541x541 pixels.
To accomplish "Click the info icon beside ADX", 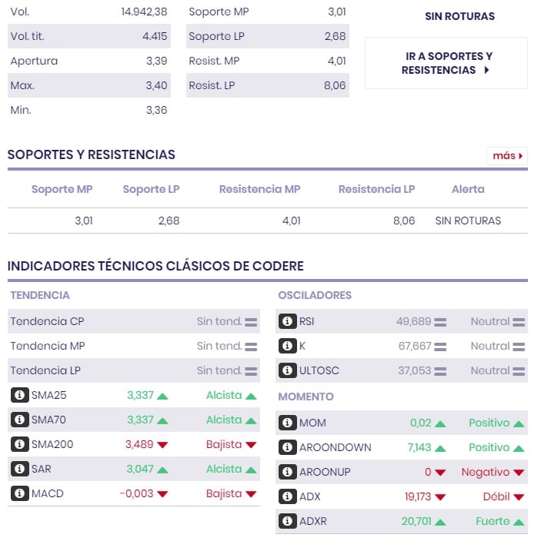I will (288, 496).
